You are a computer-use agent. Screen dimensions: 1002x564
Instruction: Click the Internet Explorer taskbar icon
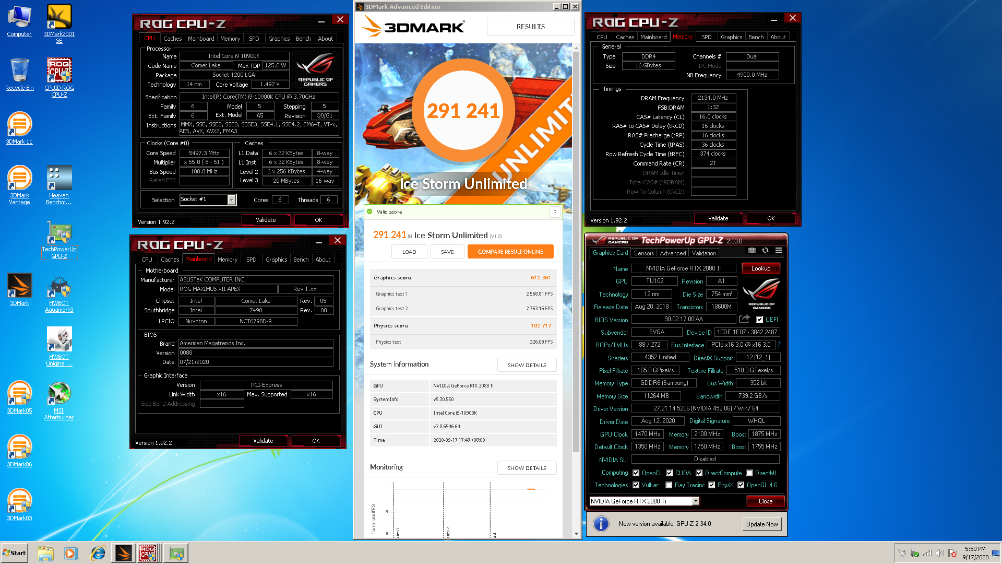97,553
